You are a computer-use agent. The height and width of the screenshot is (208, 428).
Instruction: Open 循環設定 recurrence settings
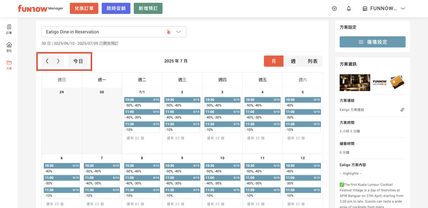pos(372,42)
